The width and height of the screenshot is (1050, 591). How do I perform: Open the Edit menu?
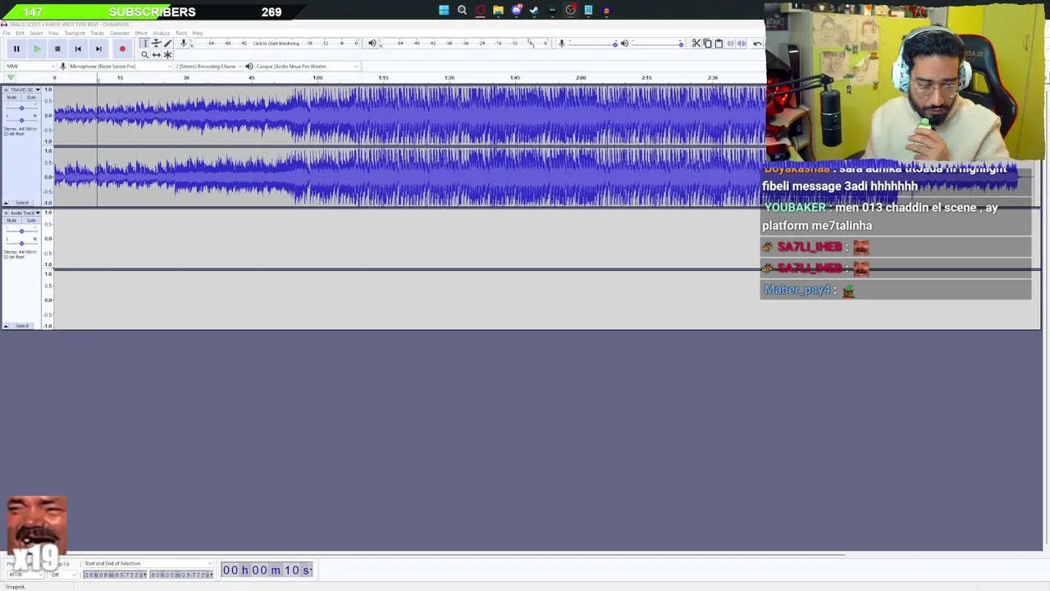click(20, 33)
